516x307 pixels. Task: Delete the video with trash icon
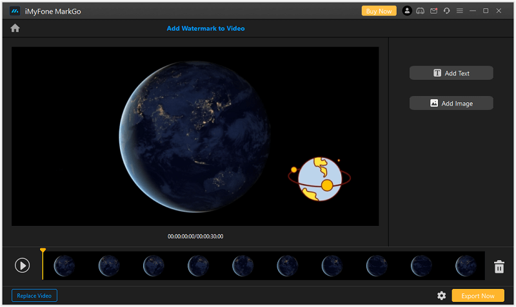(499, 266)
